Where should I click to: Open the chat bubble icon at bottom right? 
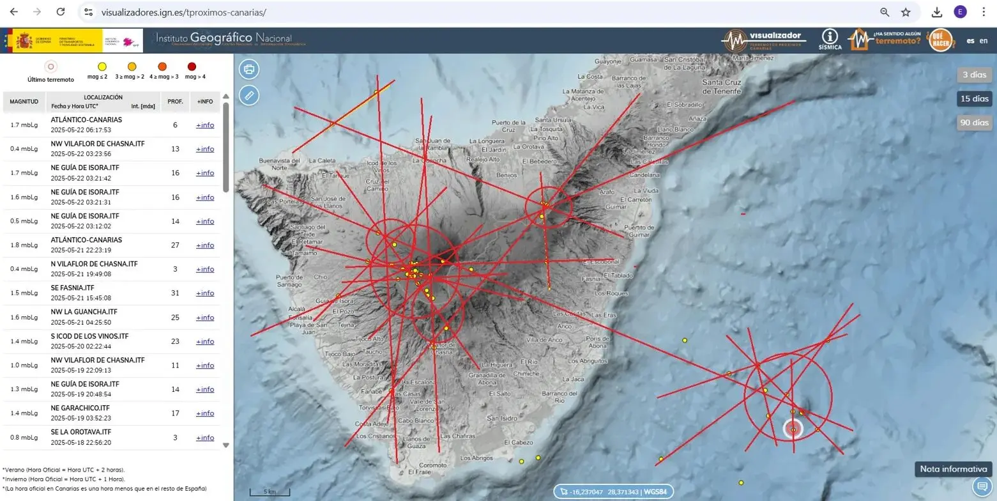click(x=982, y=487)
